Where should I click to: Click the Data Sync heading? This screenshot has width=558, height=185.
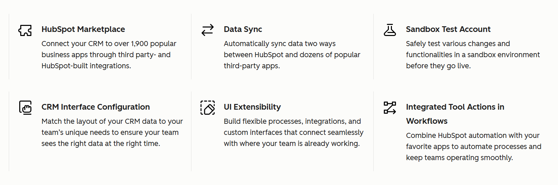(x=243, y=29)
